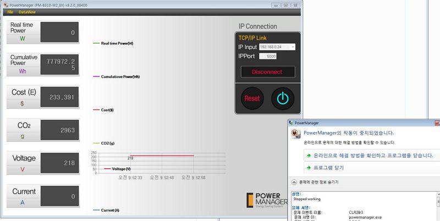Viewport: 440px width, 221px height.
Task: Click the Real time Power(W) legend entry
Action: coord(113,43)
